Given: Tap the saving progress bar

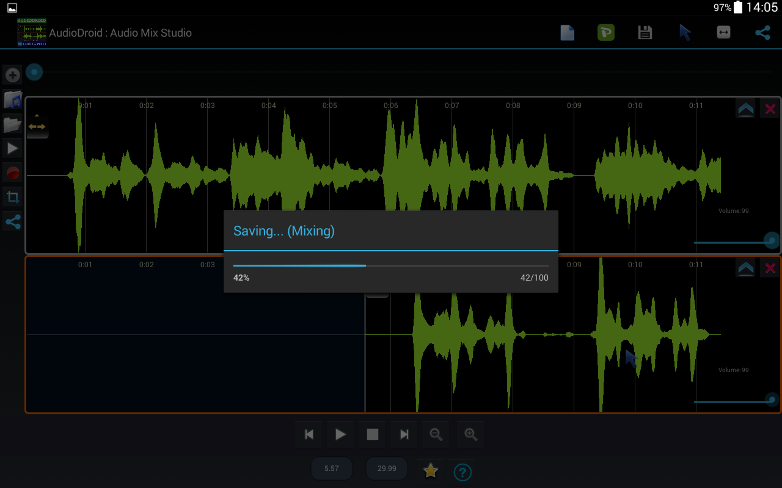Looking at the screenshot, I should (x=391, y=265).
